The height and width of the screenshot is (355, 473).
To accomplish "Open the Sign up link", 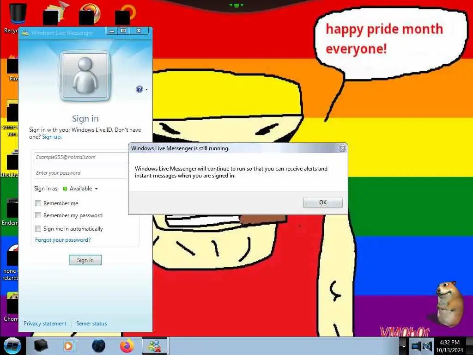I will tap(52, 137).
